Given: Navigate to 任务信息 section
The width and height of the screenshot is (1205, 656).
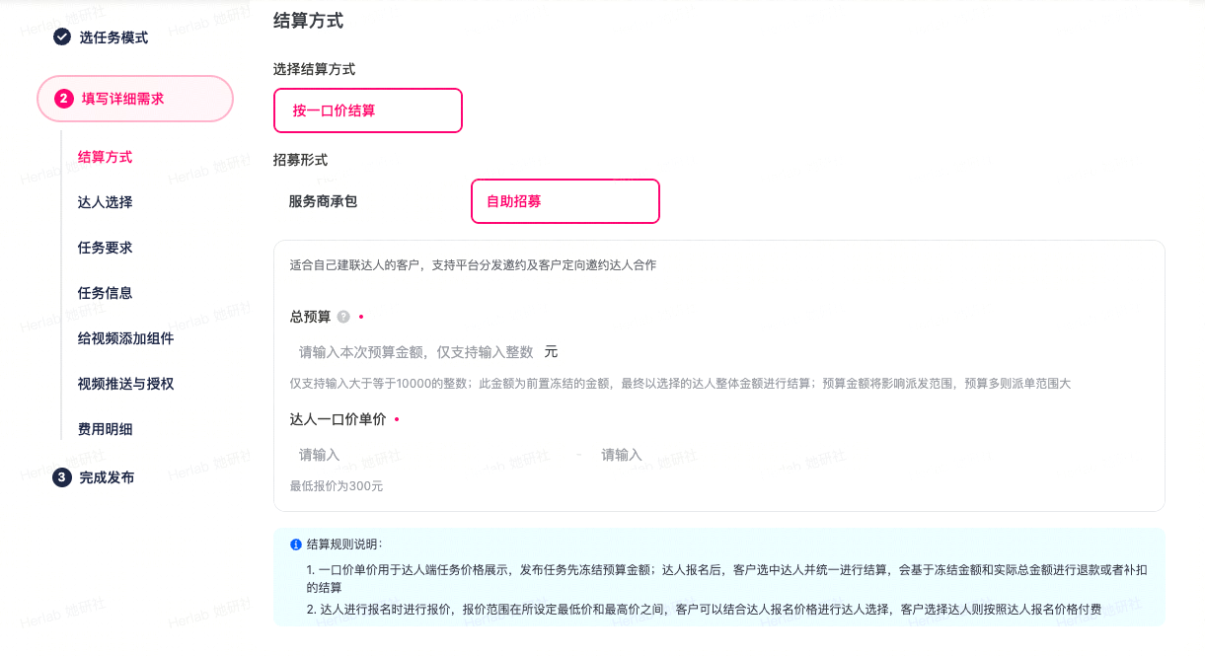Looking at the screenshot, I should coord(105,293).
